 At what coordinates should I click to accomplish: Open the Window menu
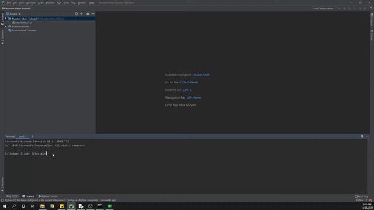tap(82, 3)
